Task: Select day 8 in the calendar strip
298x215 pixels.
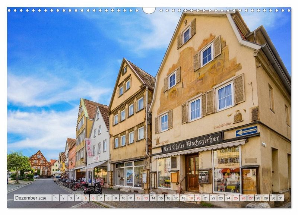Action: [x=108, y=198]
